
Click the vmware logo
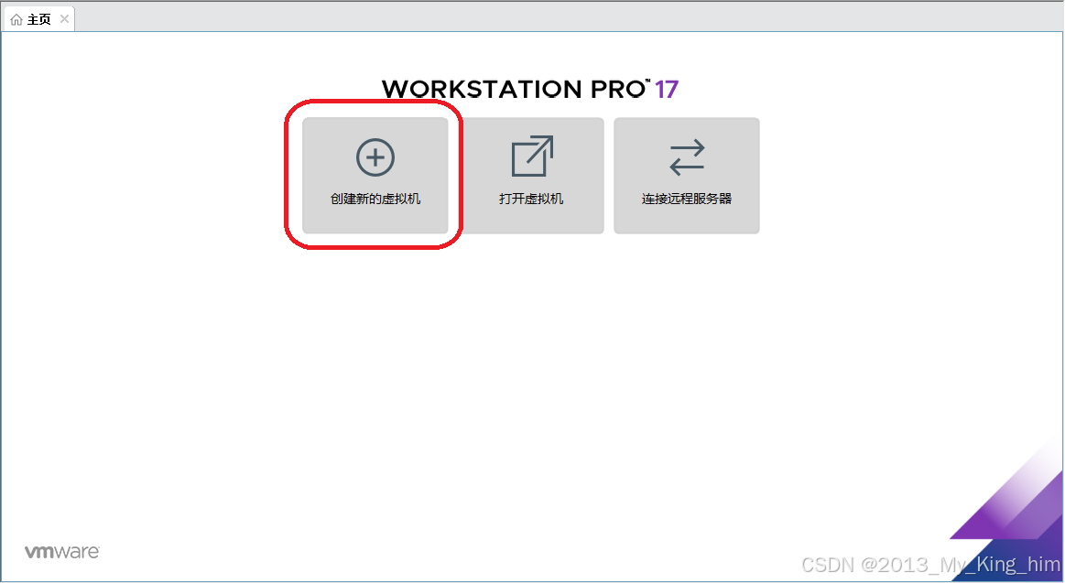coord(61,552)
